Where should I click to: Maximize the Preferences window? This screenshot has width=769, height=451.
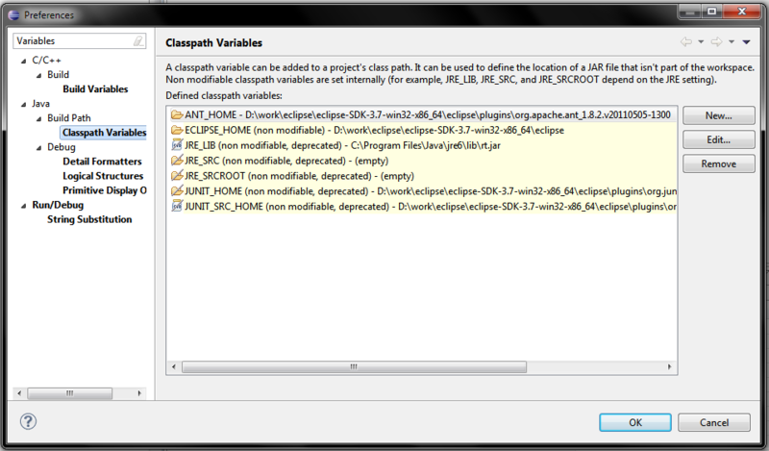pos(711,12)
